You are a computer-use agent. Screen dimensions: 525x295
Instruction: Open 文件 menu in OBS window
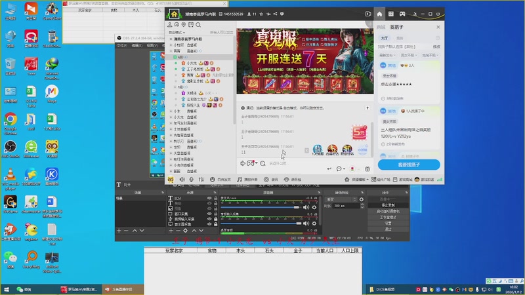pos(122,45)
